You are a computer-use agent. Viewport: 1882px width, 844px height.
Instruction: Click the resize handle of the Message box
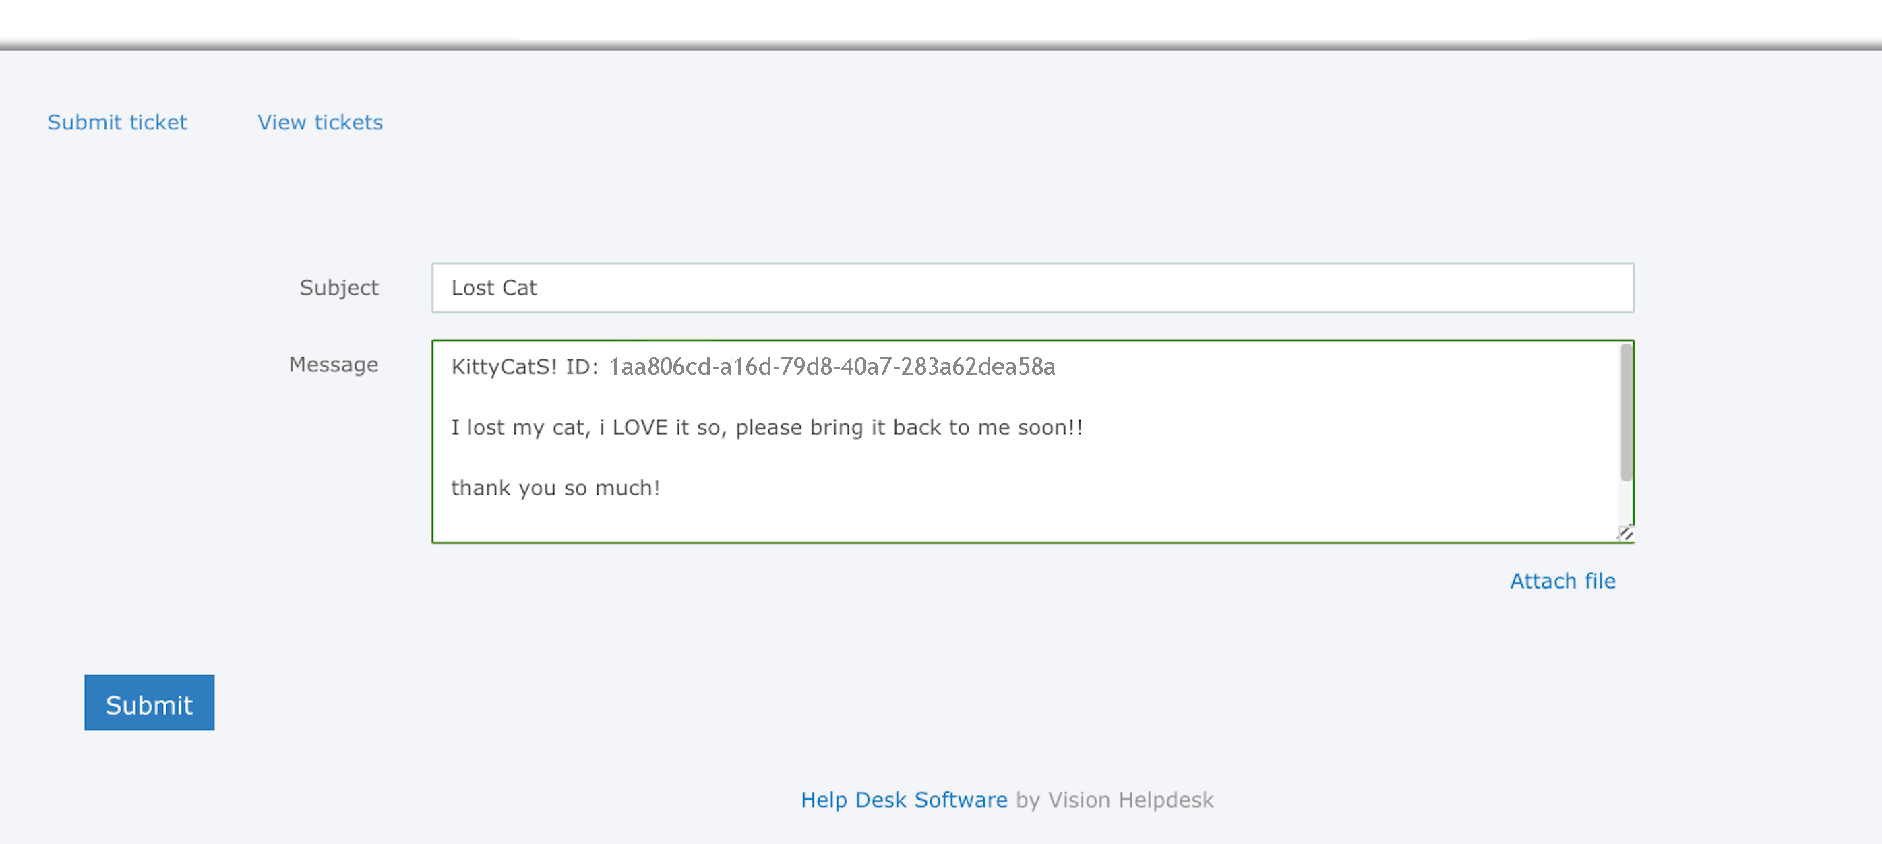tap(1625, 533)
